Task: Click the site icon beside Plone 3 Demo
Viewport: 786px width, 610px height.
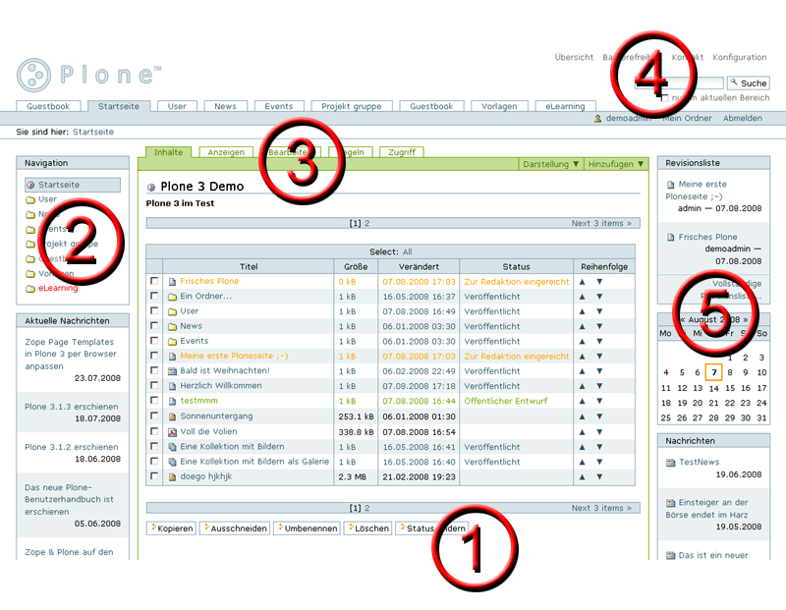Action: (x=152, y=185)
